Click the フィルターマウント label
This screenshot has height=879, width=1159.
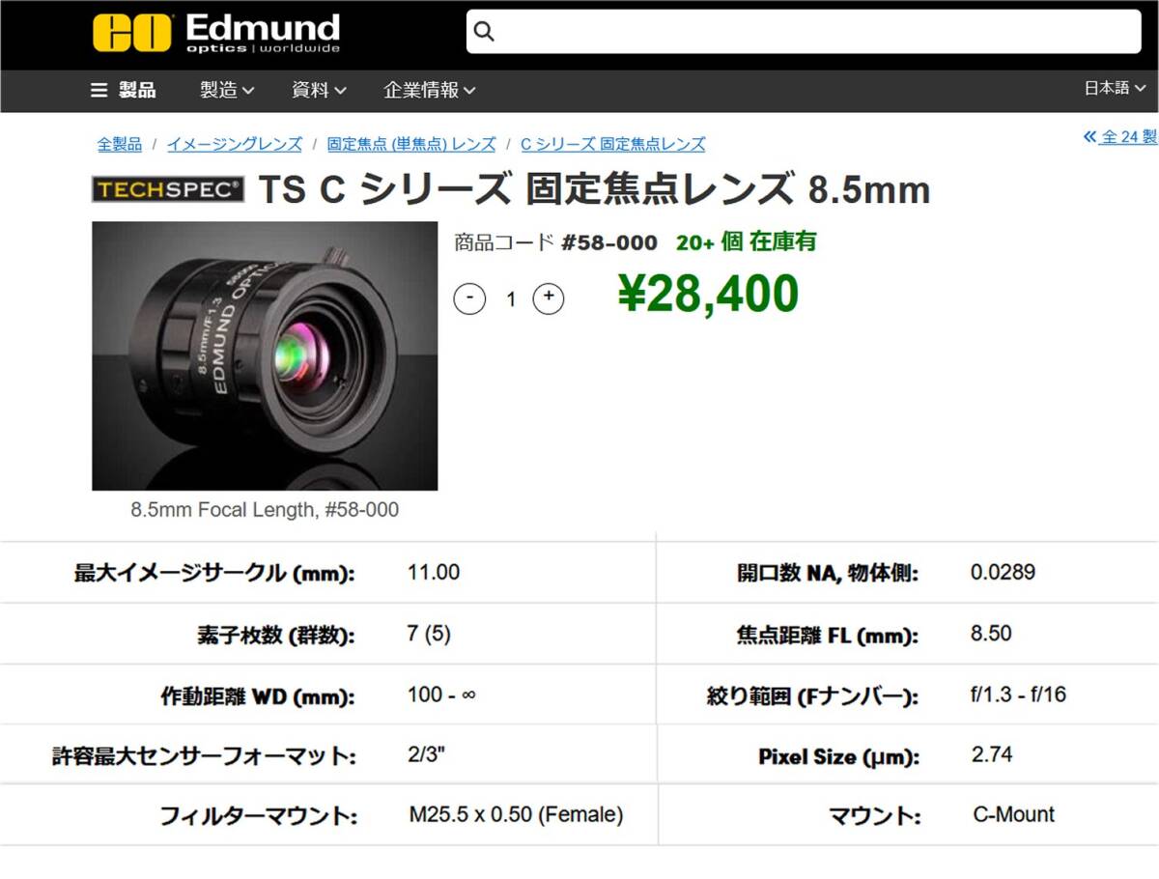258,816
